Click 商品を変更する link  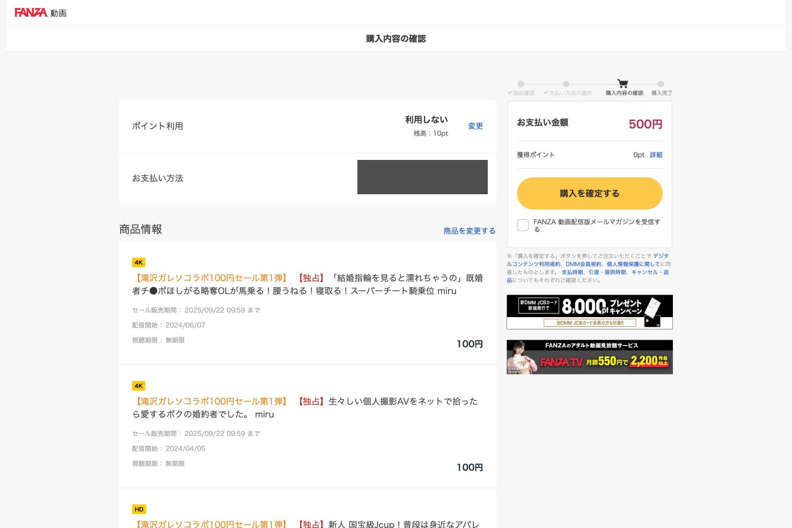tap(470, 231)
